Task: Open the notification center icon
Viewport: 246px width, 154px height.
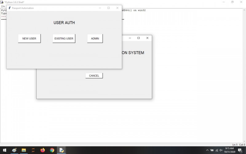Action: click(240, 150)
